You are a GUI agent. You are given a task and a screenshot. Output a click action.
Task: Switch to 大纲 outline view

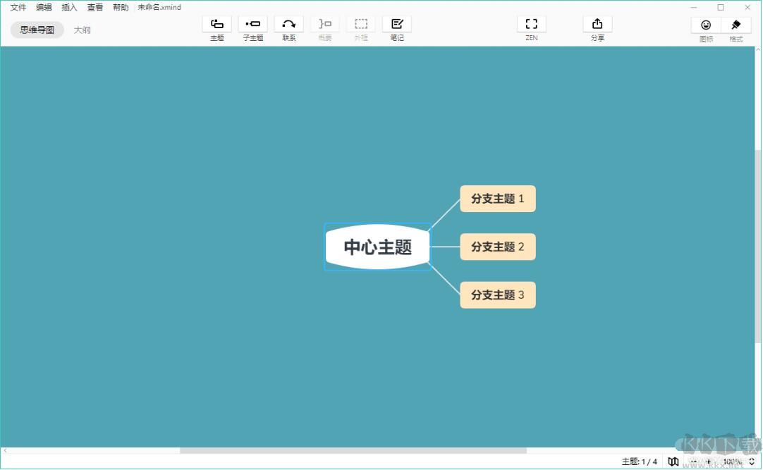tap(83, 30)
